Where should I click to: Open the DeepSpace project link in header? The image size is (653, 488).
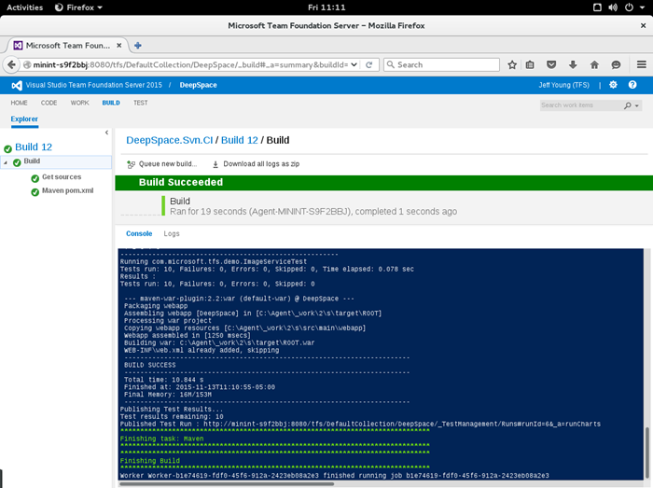(x=198, y=85)
